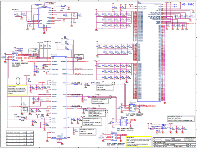This screenshot has height=148, width=197.
Task: Select the 1.8V POWER MEASURE chip symbol
Action: (x=114, y=137)
